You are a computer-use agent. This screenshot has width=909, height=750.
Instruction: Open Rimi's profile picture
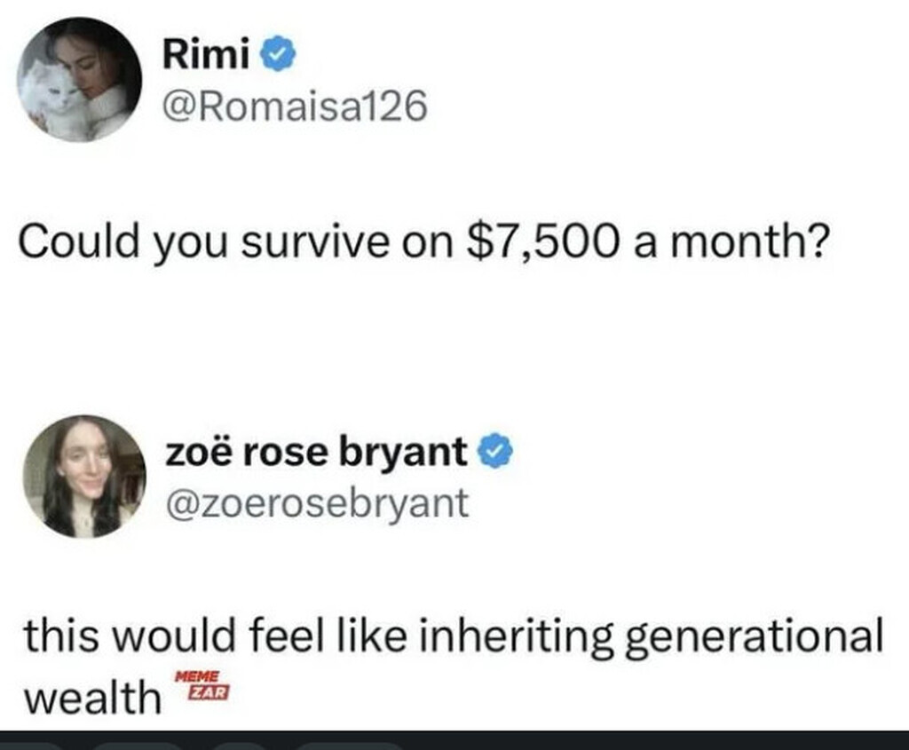(x=80, y=80)
